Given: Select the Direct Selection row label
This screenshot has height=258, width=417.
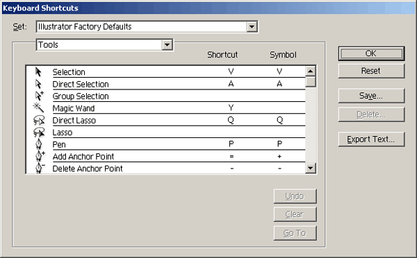Looking at the screenshot, I should [x=81, y=85].
